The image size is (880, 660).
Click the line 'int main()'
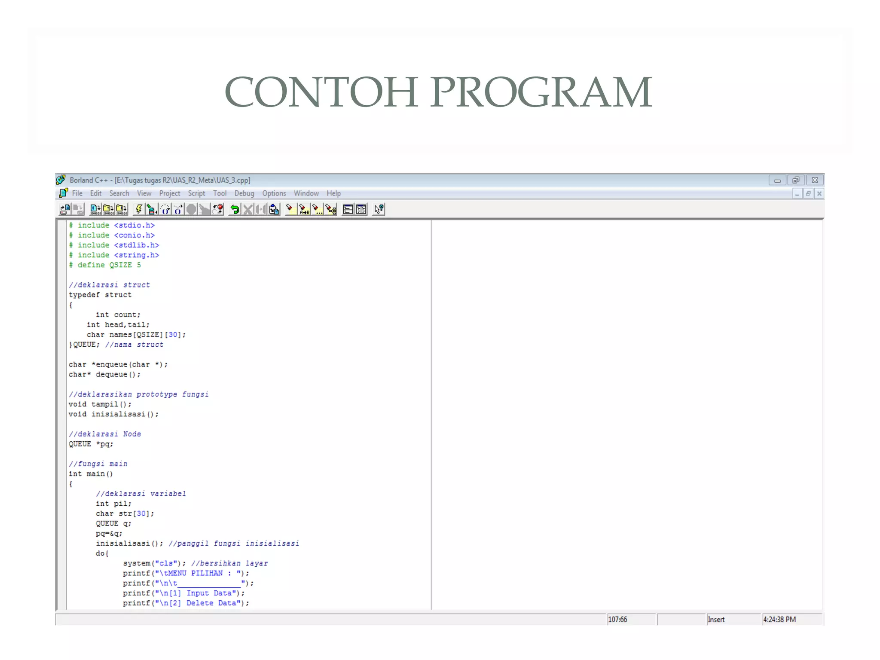(x=91, y=474)
